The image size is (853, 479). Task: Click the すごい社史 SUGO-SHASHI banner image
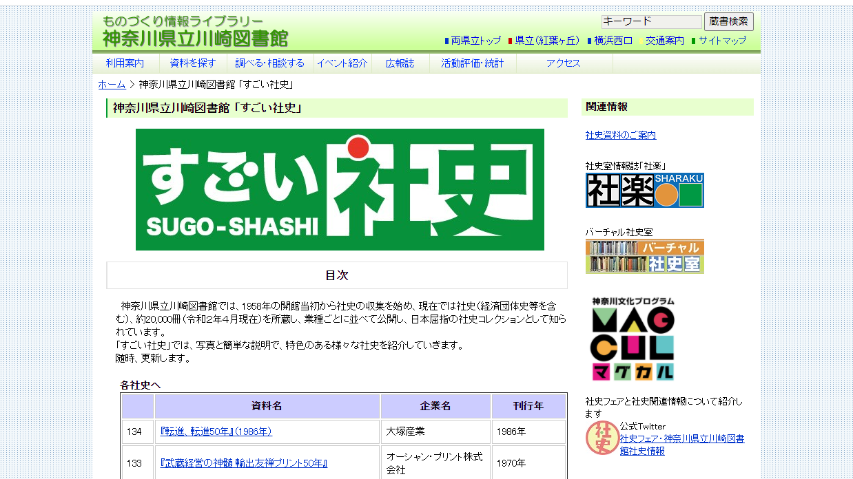[340, 189]
